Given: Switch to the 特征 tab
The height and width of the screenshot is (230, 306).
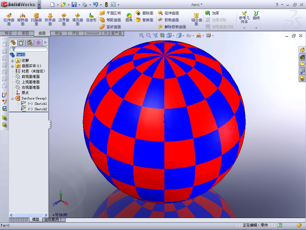Looking at the screenshot, I should coord(8,33).
